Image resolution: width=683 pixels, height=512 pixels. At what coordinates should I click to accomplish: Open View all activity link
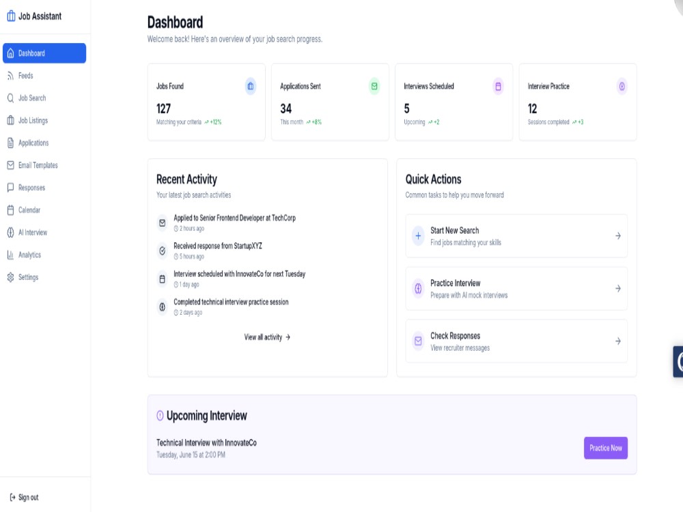coord(267,337)
